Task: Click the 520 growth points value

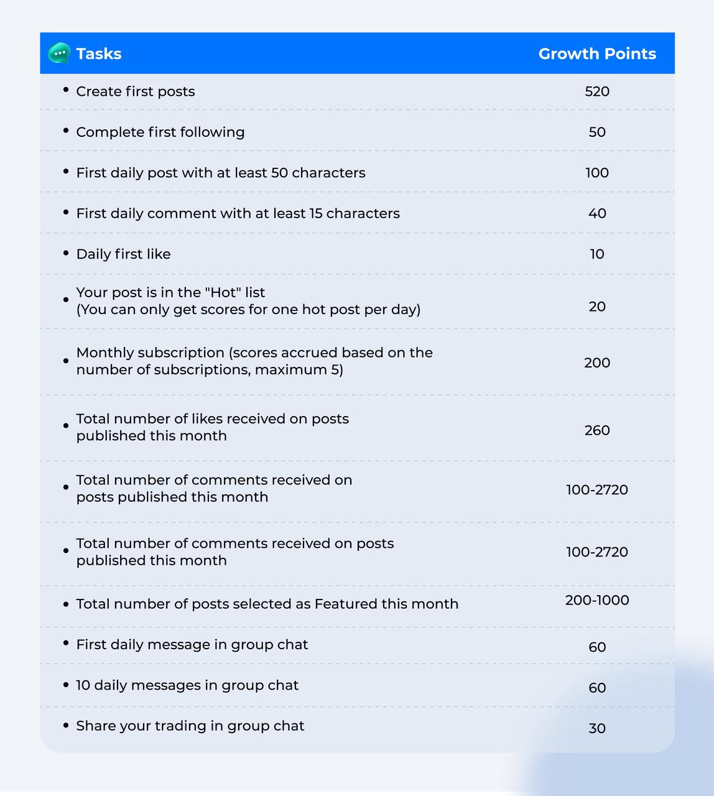Action: tap(596, 91)
